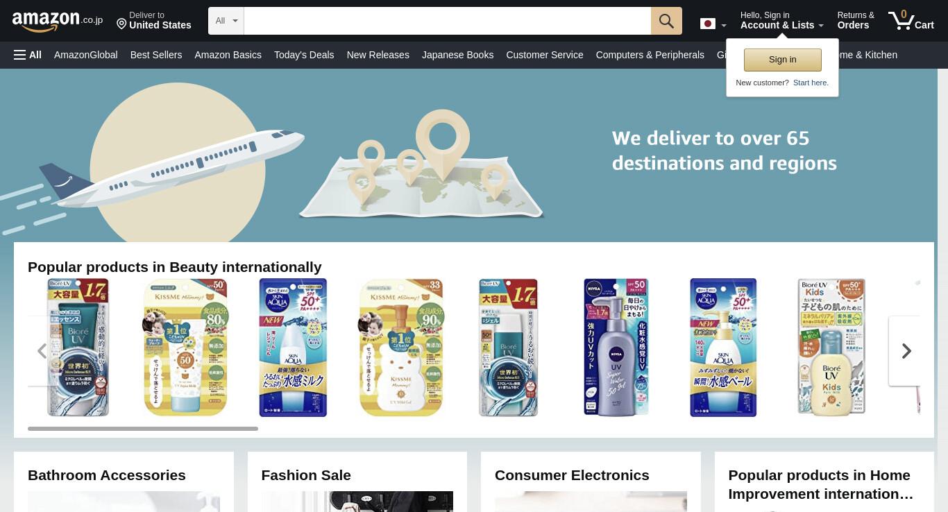Select the Japan flag language icon

tap(708, 24)
